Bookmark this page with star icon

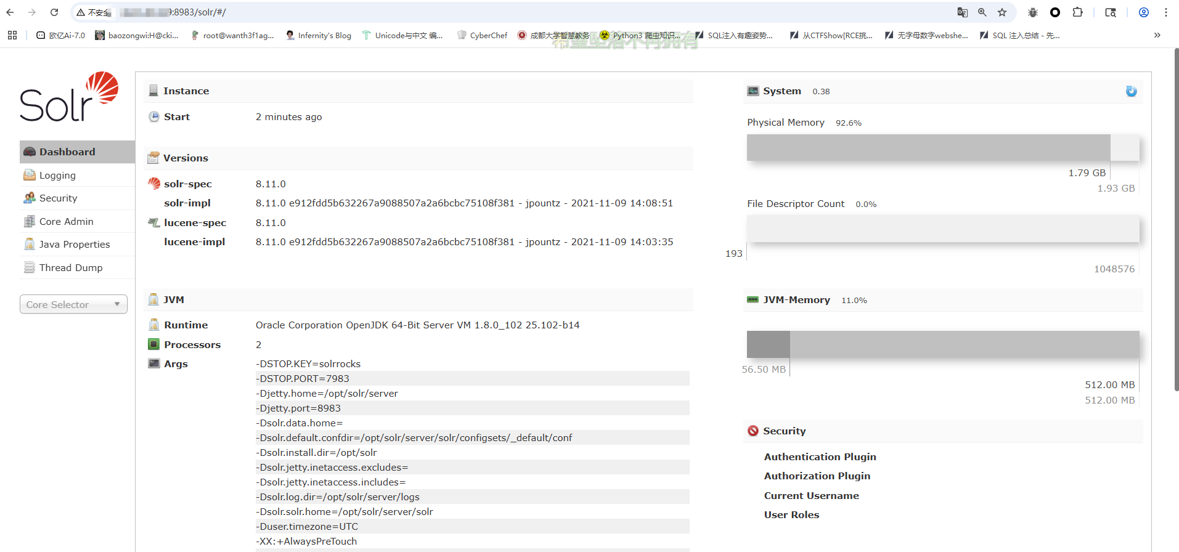1002,12
